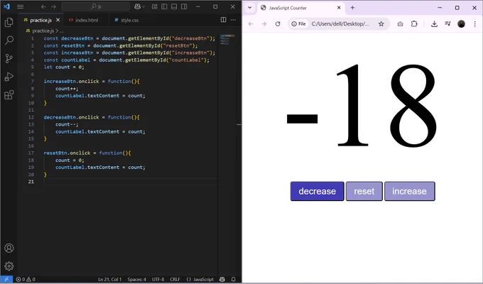Go forward in VS Code editor history

[53, 6]
